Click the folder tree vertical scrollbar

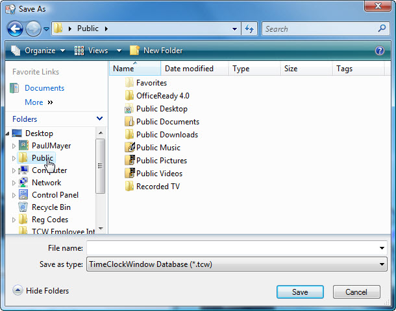tap(100, 166)
